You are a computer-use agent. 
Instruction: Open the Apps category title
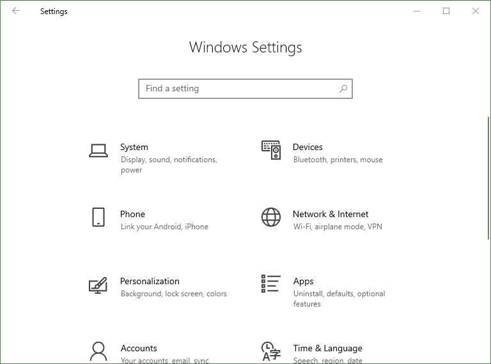click(303, 281)
